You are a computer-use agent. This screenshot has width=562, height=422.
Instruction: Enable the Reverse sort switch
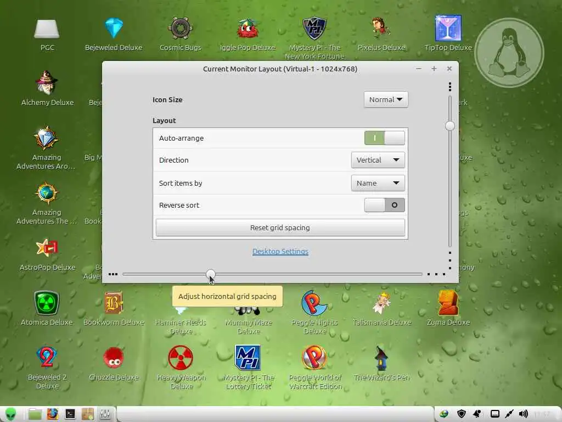[385, 205]
